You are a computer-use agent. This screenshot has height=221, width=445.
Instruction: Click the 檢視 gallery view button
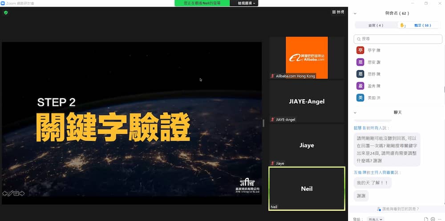[338, 12]
